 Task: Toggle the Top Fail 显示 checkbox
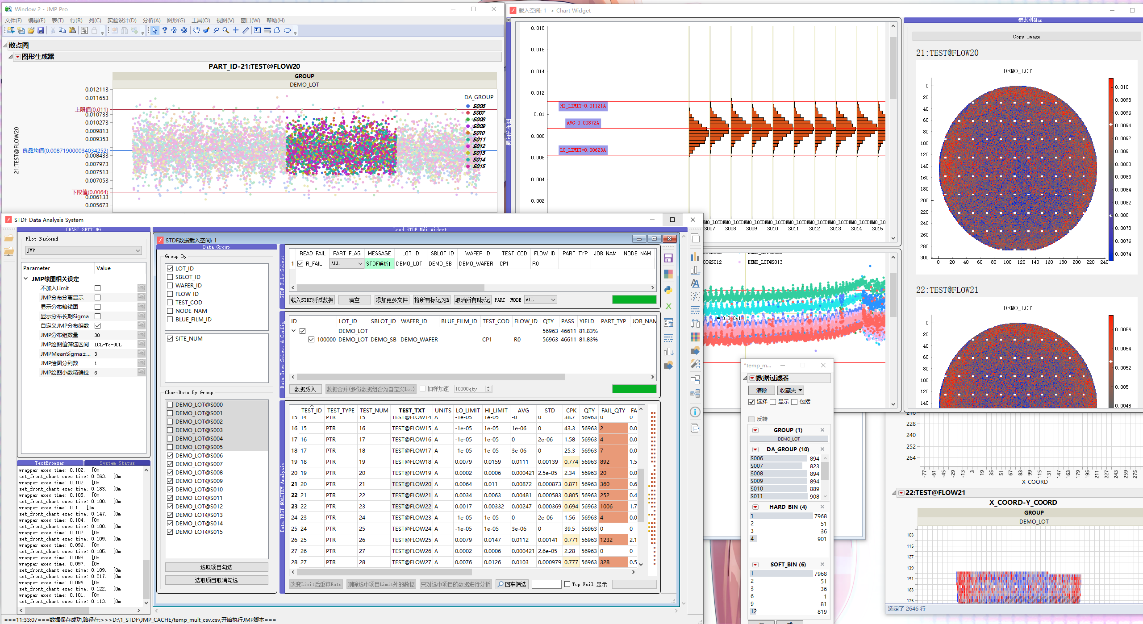[x=567, y=584]
